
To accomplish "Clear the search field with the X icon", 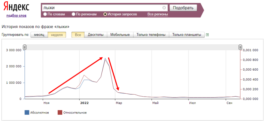I will tap(164, 8).
